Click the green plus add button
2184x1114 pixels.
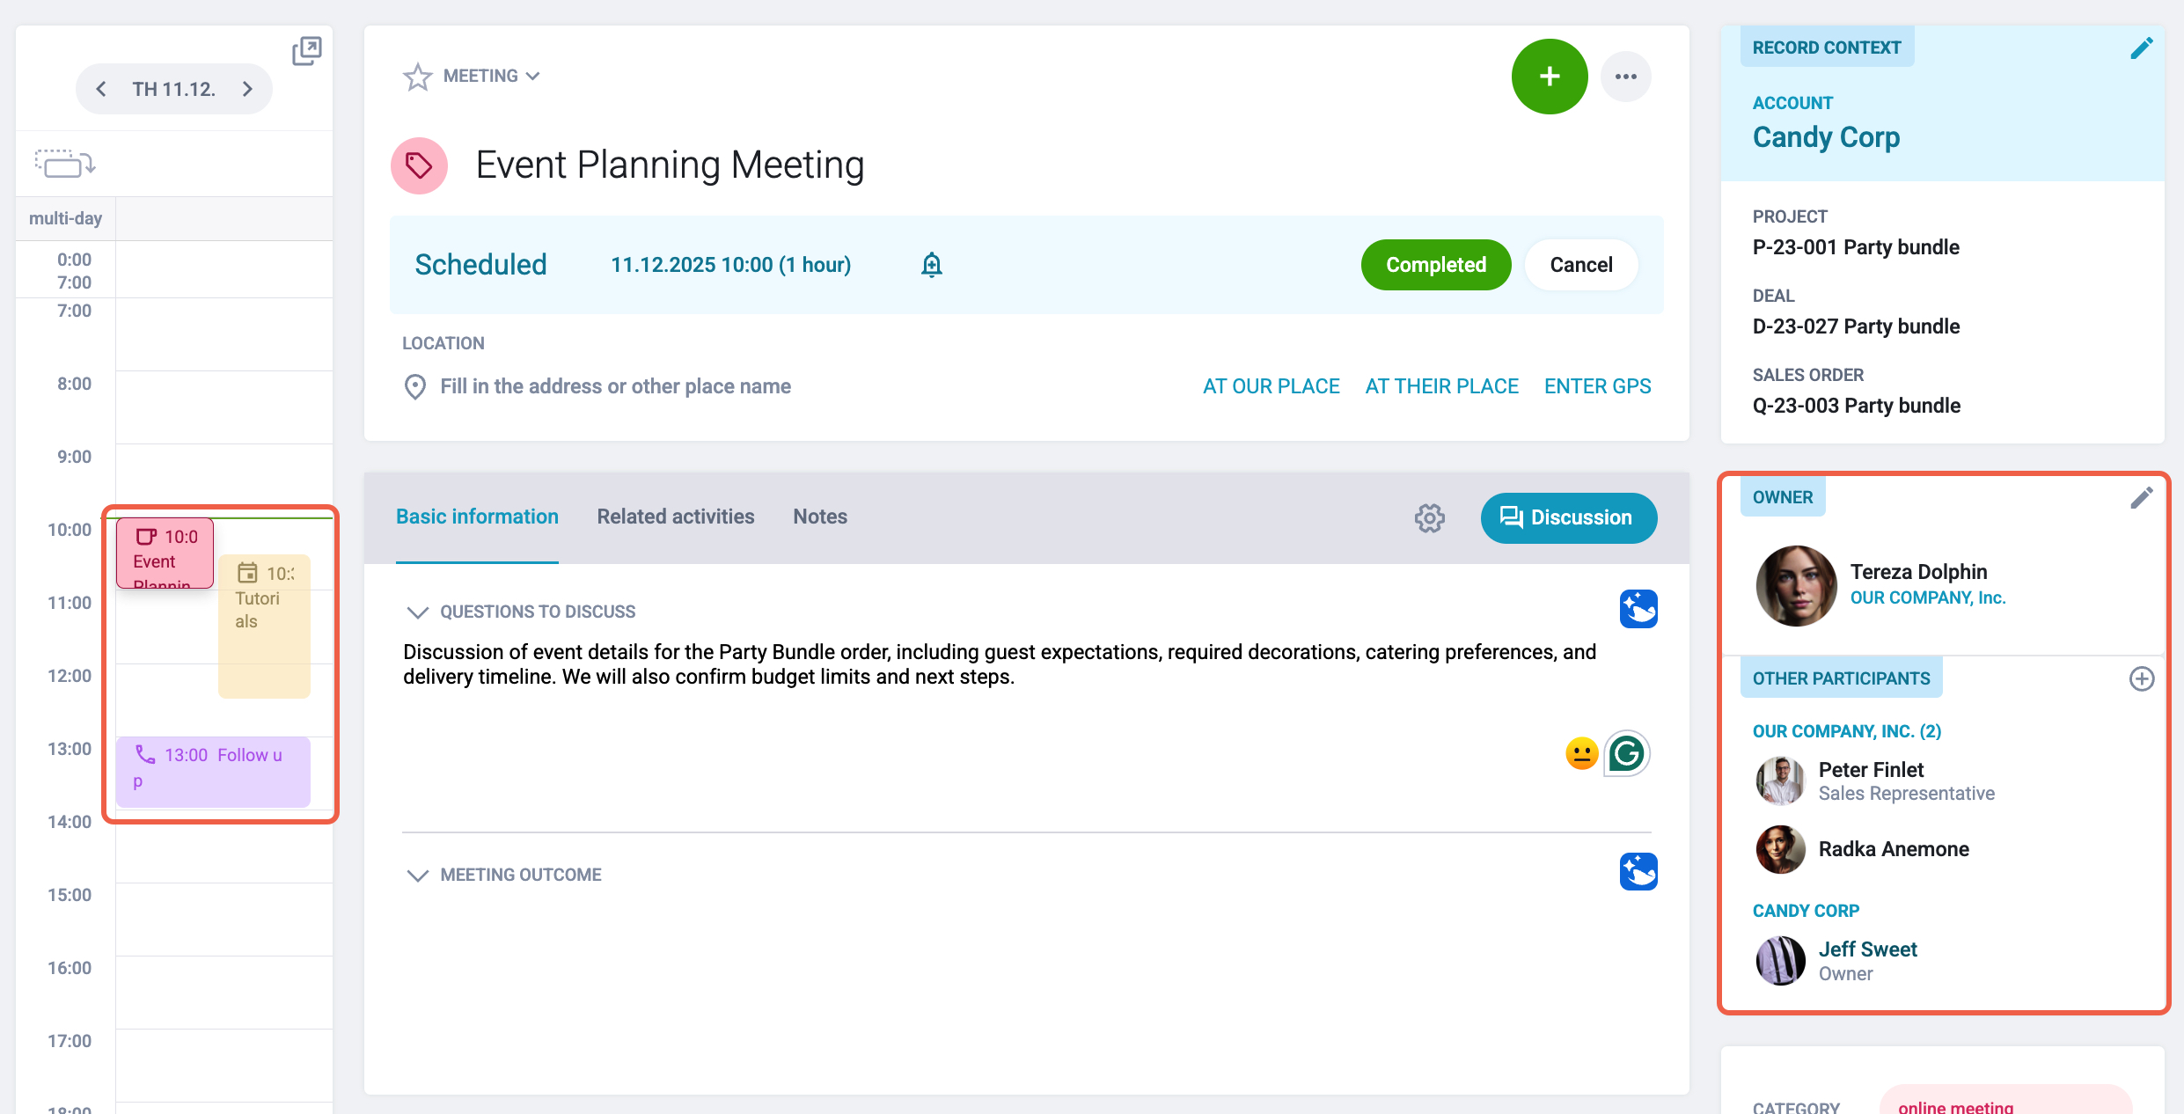pyautogui.click(x=1550, y=77)
